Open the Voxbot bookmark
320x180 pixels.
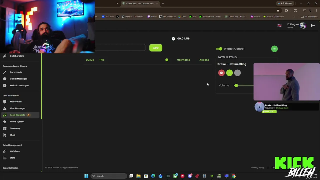tap(255, 17)
